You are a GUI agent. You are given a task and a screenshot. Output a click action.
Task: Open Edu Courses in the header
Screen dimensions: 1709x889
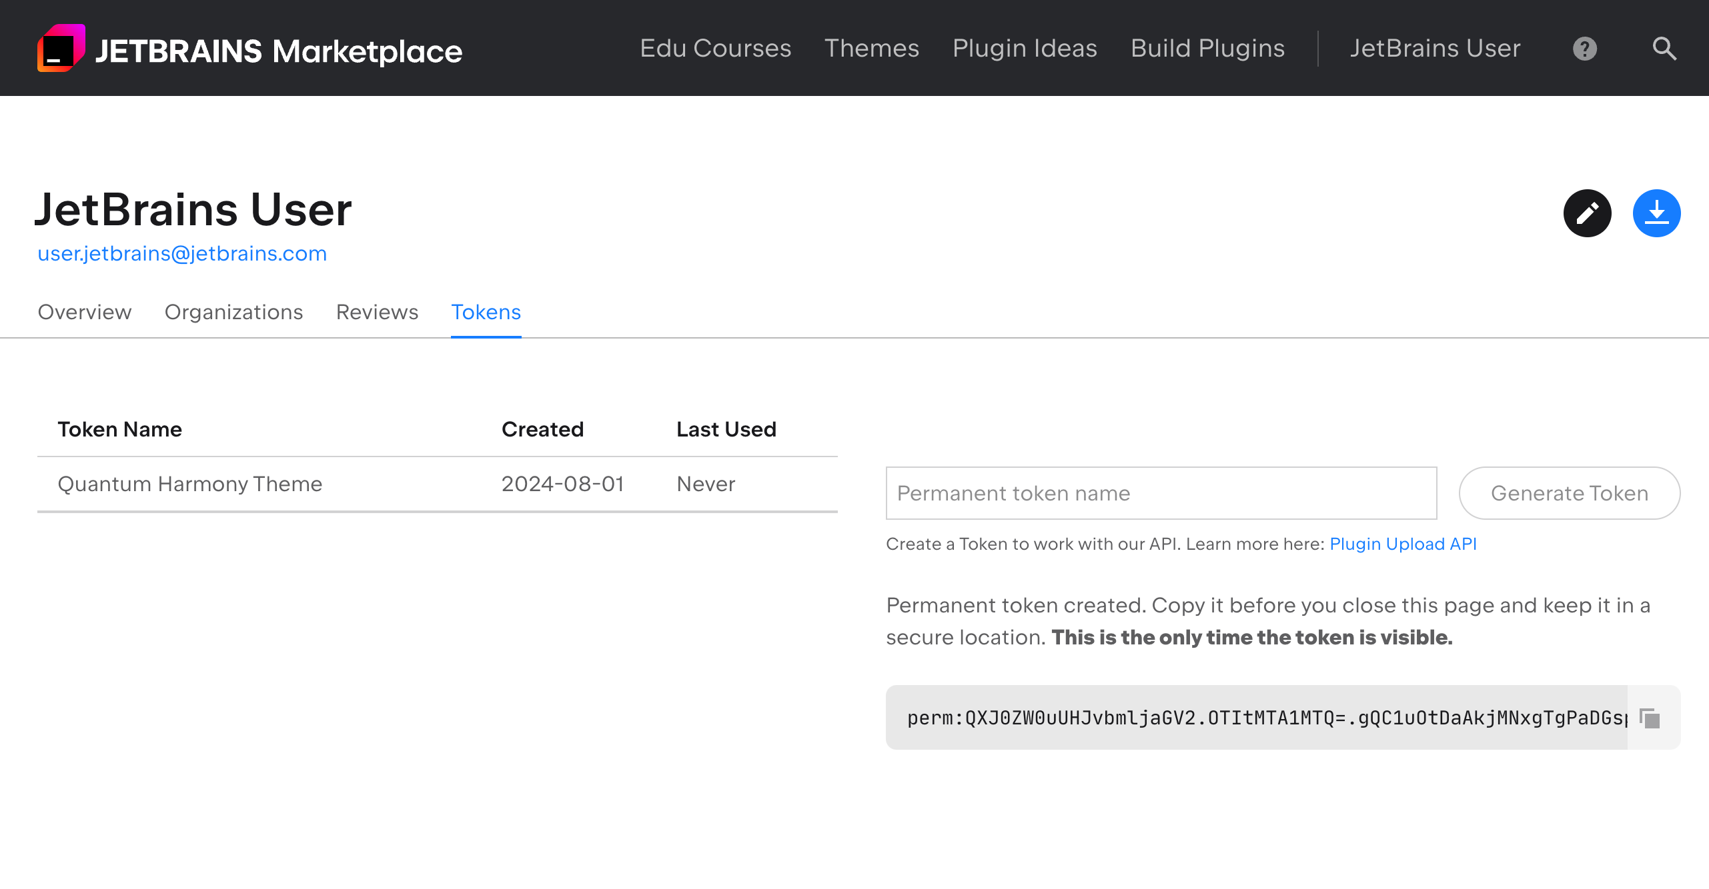click(715, 49)
